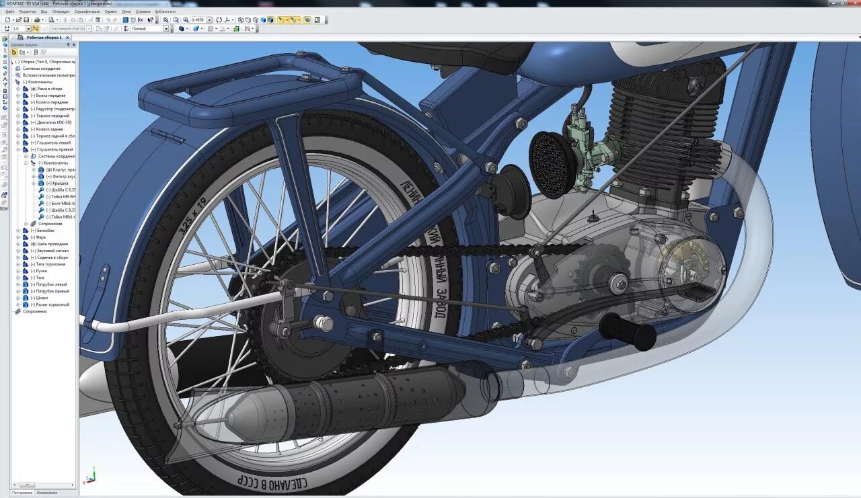The height and width of the screenshot is (498, 861).
Task: Open the cursor step 1.0 dropdown
Action: 28,28
